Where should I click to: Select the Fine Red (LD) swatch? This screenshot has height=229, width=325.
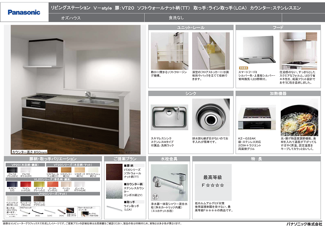26,184
